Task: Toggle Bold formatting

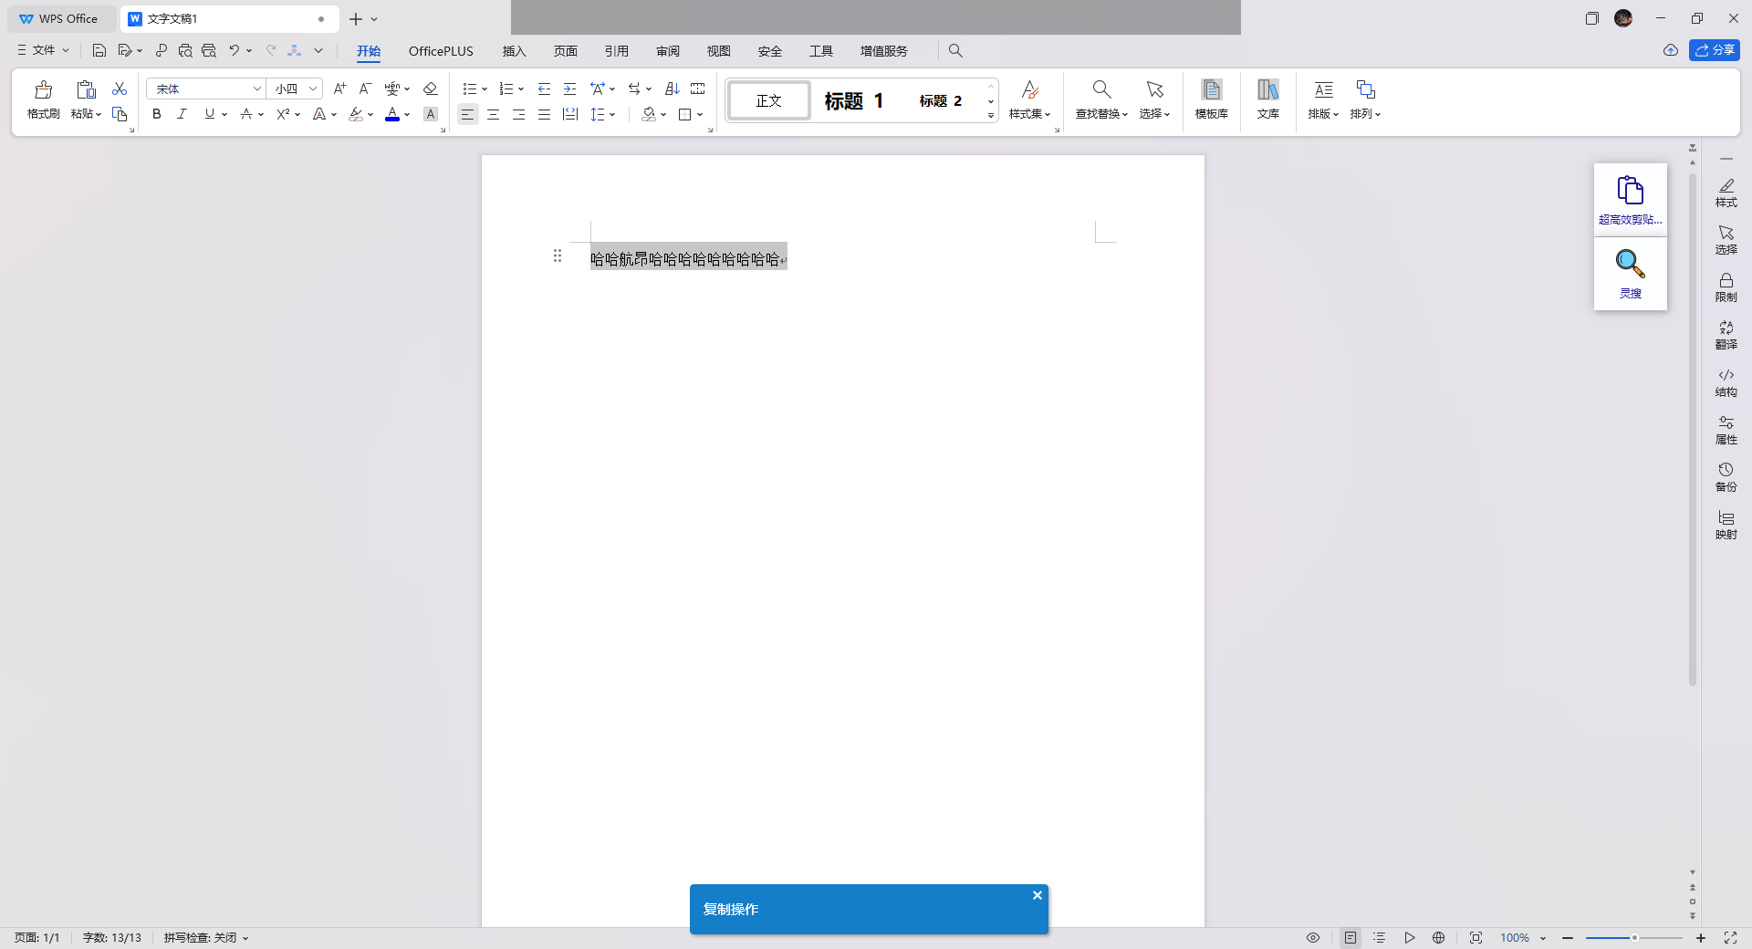Action: coord(157,114)
